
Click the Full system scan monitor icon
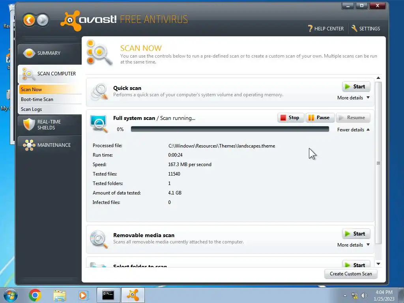pyautogui.click(x=99, y=123)
